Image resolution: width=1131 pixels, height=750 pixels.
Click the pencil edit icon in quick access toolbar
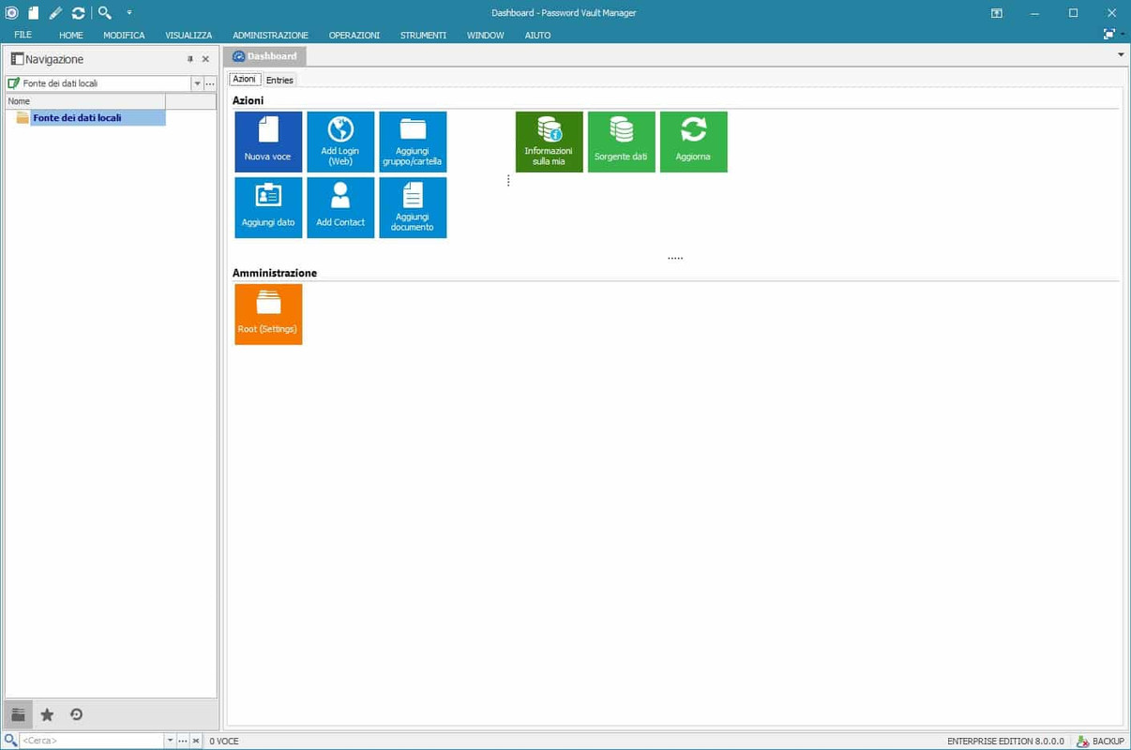coord(56,13)
